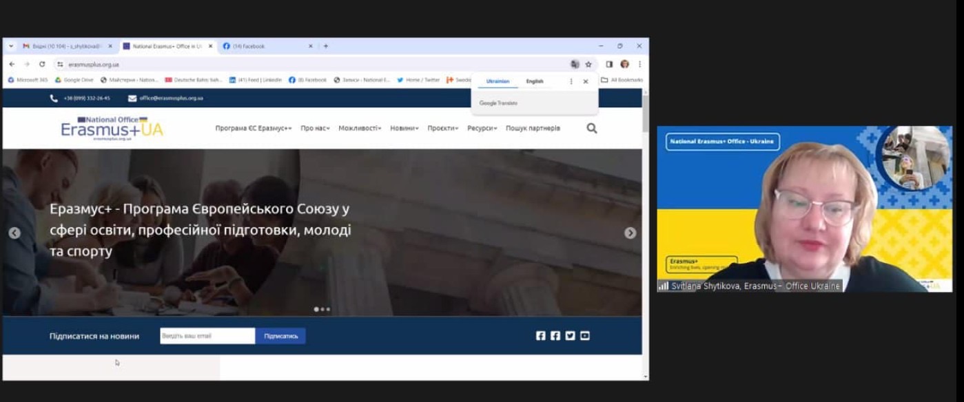The width and height of the screenshot is (964, 402).
Task: Open the Home / Twitter bookmark
Action: (418, 80)
